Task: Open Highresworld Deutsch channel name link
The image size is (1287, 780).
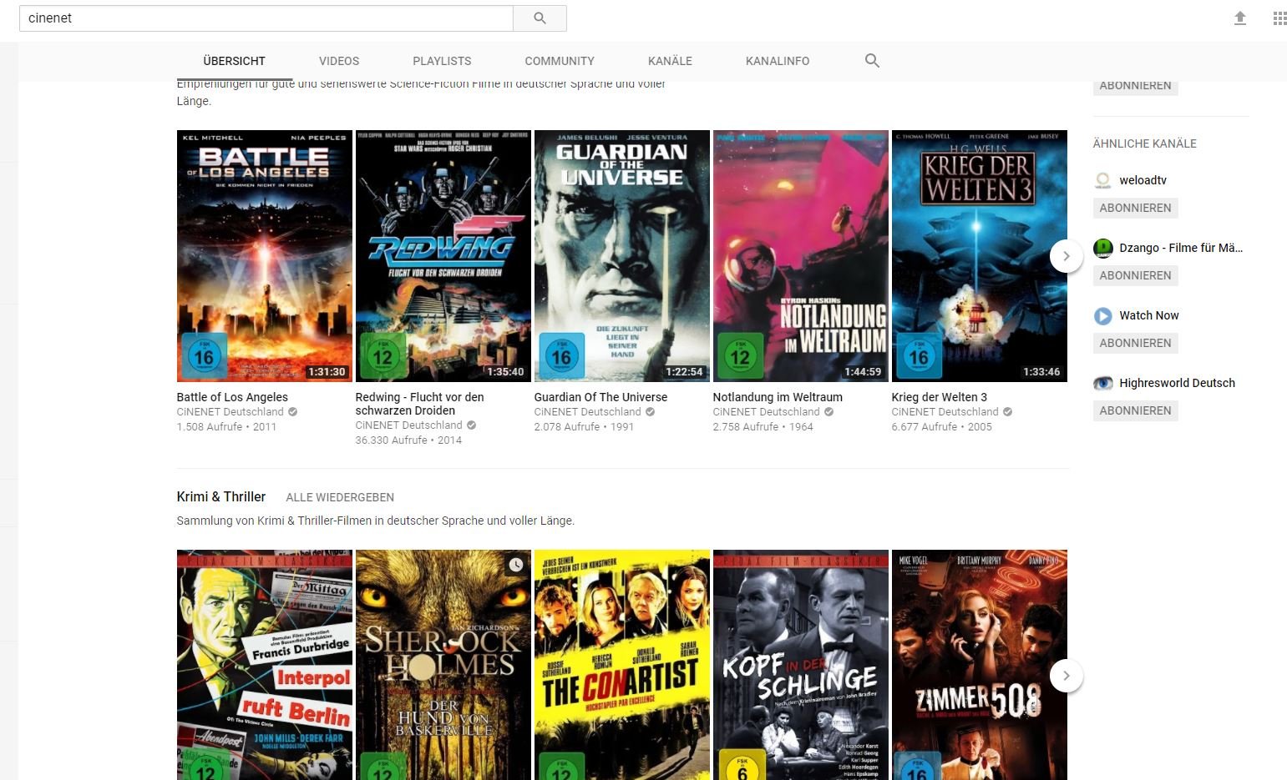Action: pos(1177,383)
